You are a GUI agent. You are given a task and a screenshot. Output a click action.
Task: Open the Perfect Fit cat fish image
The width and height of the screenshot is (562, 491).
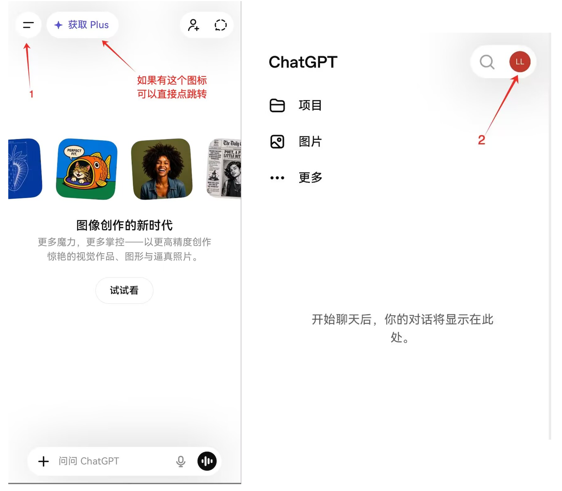[x=87, y=169]
